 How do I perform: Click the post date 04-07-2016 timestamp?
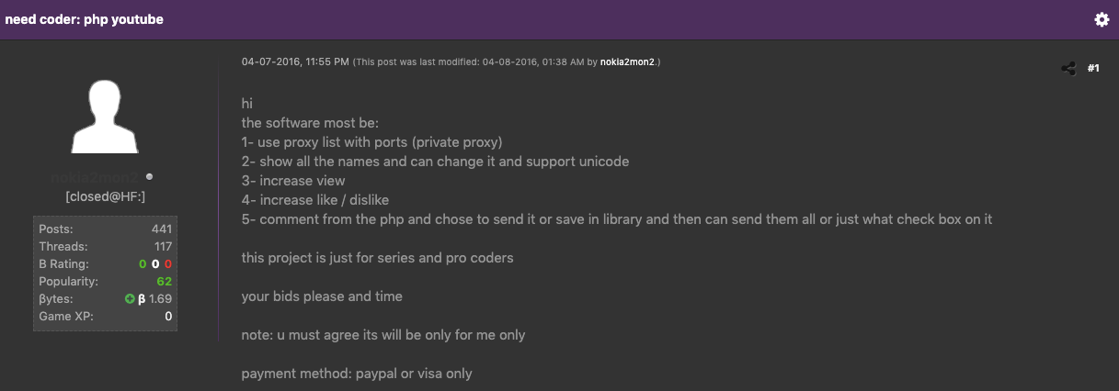tap(295, 62)
